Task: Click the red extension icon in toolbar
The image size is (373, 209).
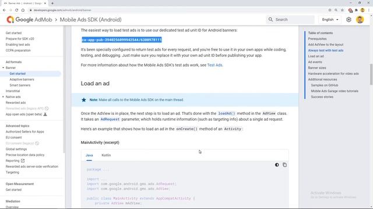Action: click(350, 10)
